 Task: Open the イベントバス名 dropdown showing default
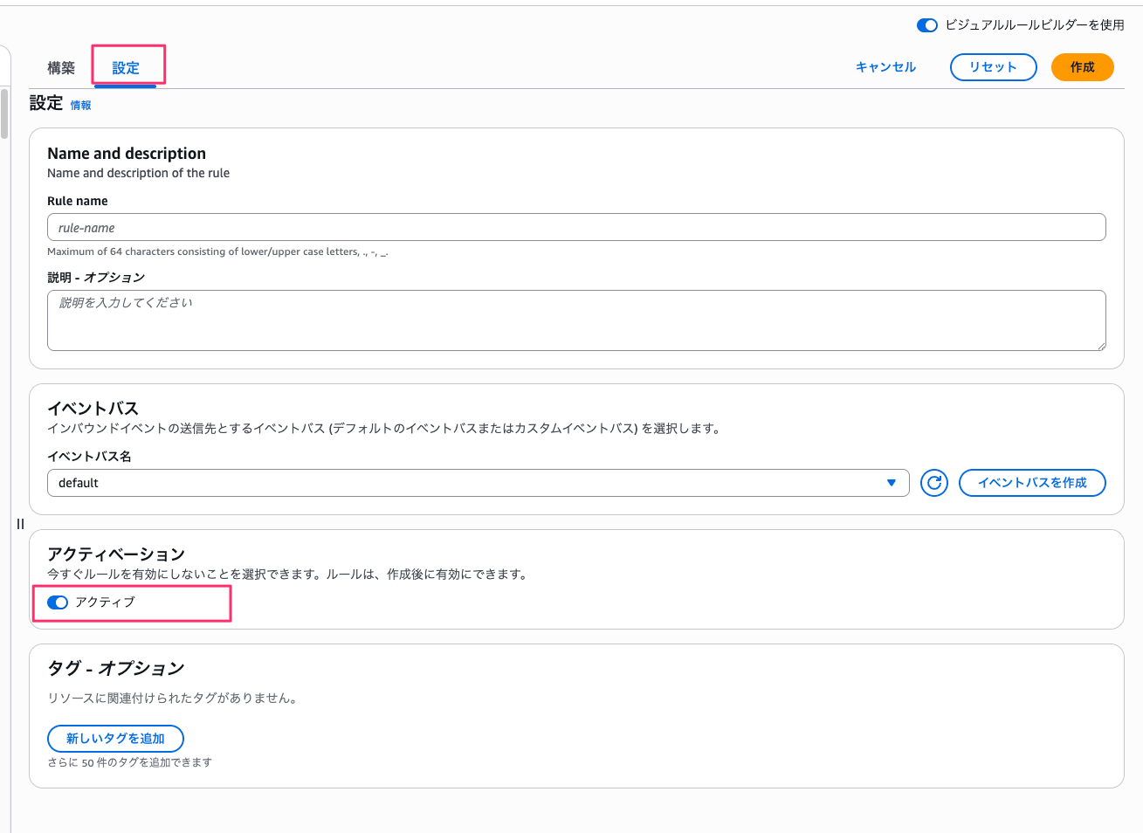472,483
